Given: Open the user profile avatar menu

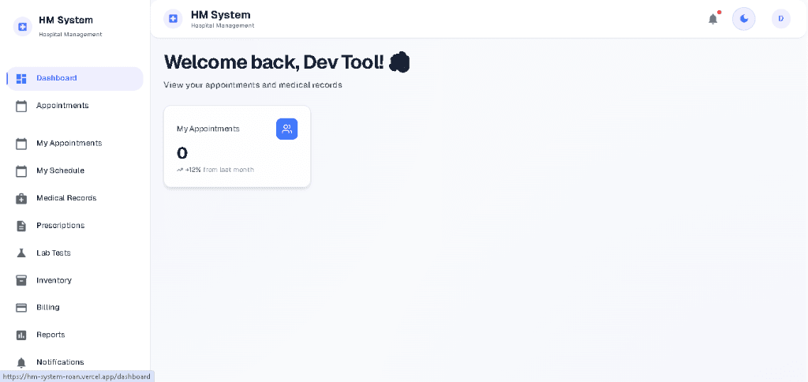Looking at the screenshot, I should coord(780,19).
